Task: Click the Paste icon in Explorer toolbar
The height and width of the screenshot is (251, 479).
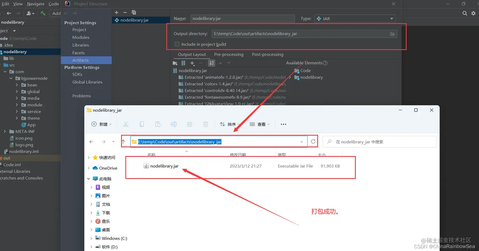Action: [x=158, y=124]
